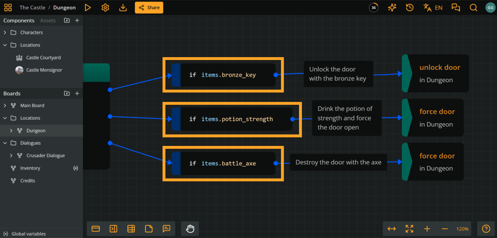
Task: Open the comments chat bubbles icon
Action: click(456, 8)
